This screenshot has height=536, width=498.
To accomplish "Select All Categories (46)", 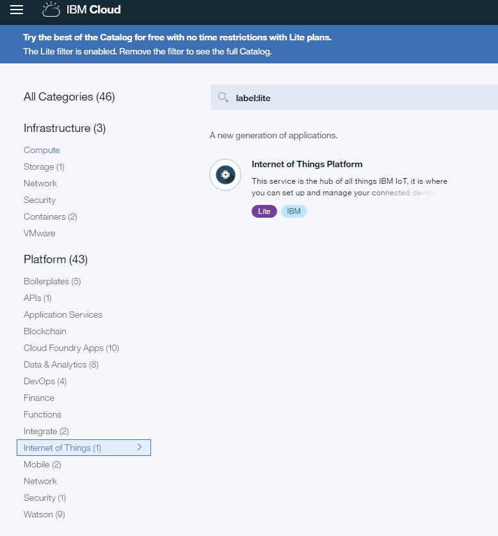I will pos(69,97).
